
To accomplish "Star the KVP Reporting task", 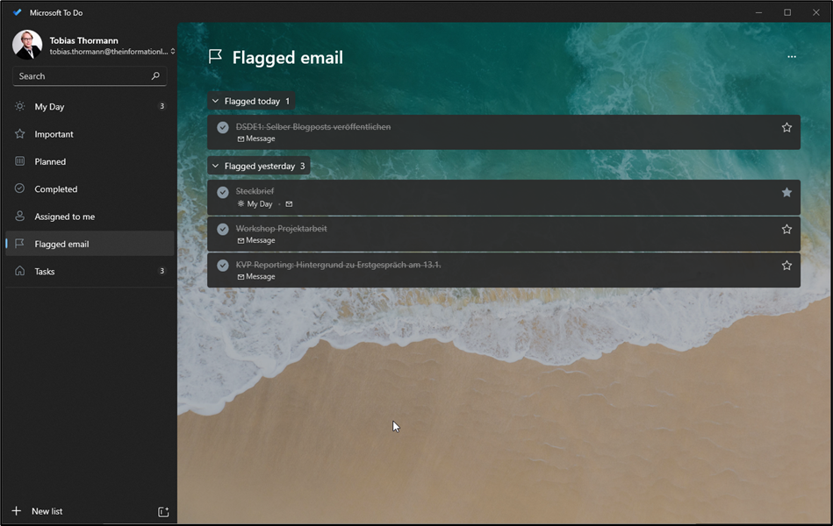I will [x=786, y=266].
